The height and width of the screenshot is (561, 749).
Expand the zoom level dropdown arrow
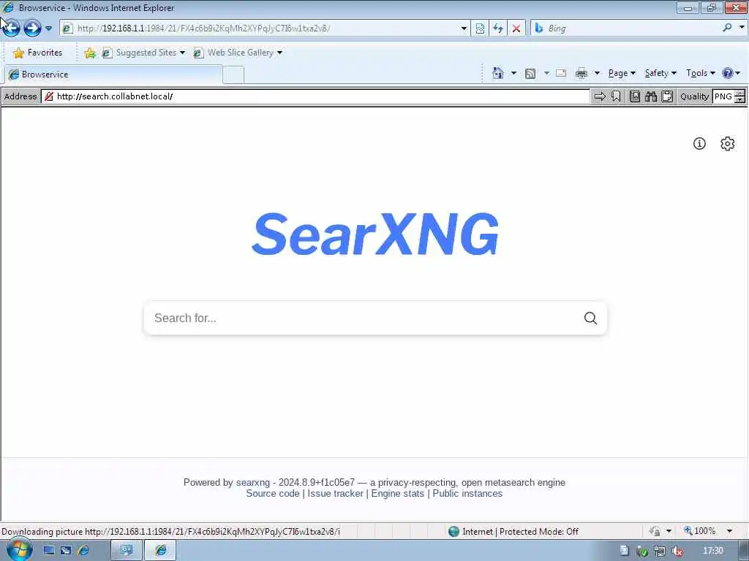[729, 531]
